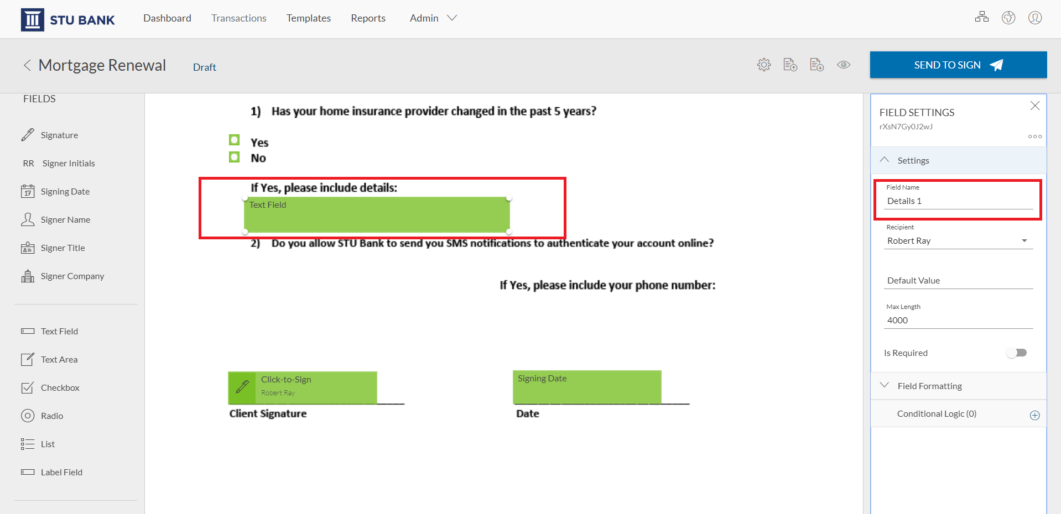This screenshot has width=1061, height=514.
Task: Open the Transactions menu item
Action: 239,18
